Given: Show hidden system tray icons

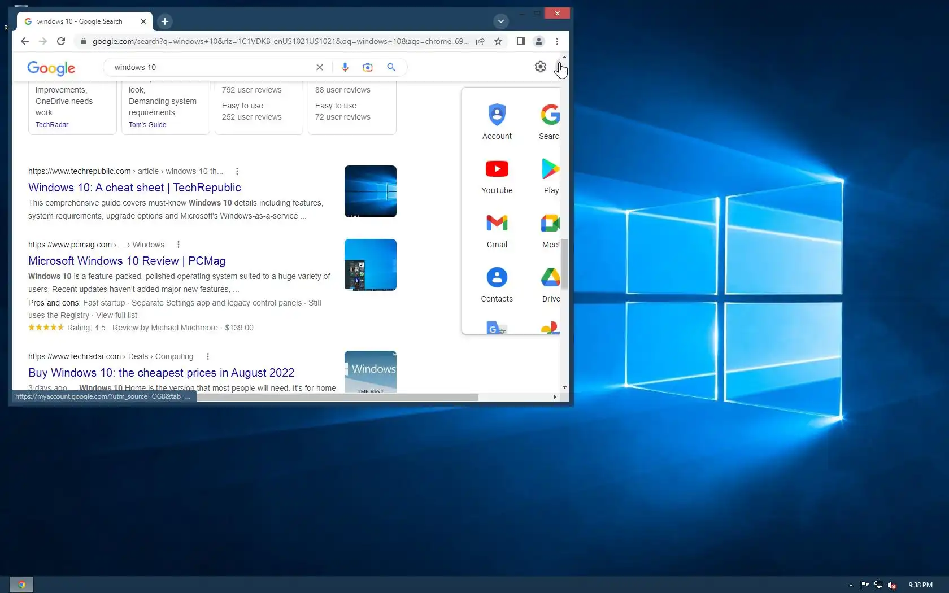Looking at the screenshot, I should (851, 585).
